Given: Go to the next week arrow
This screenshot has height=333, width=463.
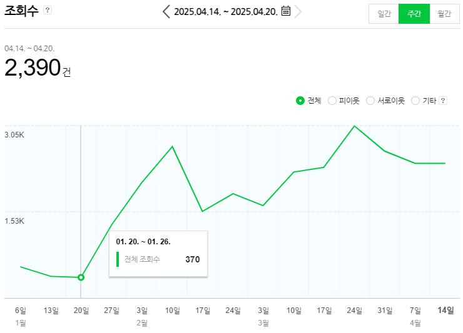Looking at the screenshot, I should coord(298,11).
